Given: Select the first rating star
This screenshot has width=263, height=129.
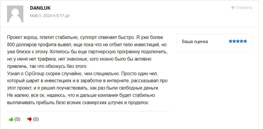Looking at the screenshot, I should pyautogui.click(x=231, y=41).
